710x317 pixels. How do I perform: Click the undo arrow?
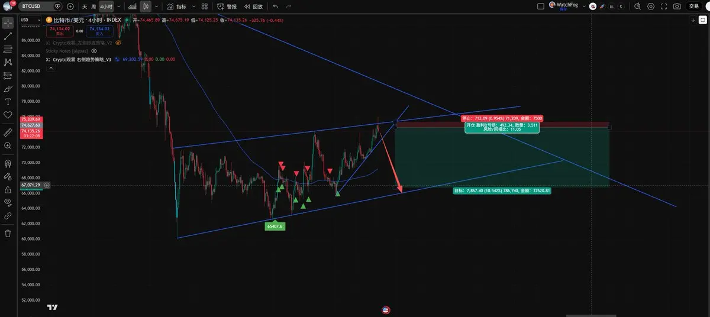point(275,7)
